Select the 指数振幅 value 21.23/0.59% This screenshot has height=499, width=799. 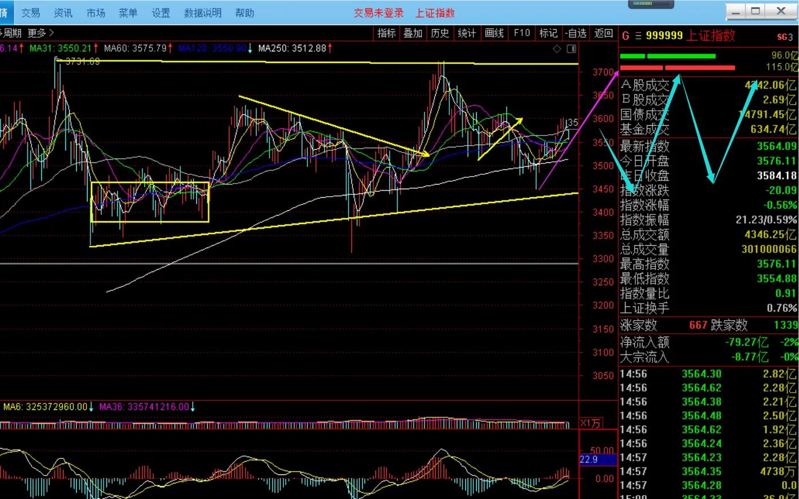point(766,219)
